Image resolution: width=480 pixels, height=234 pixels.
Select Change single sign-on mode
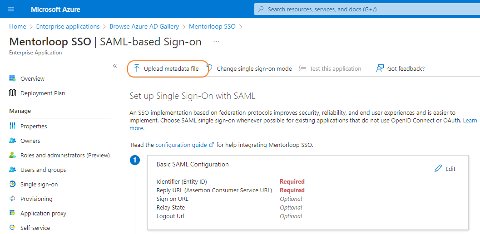pos(254,69)
